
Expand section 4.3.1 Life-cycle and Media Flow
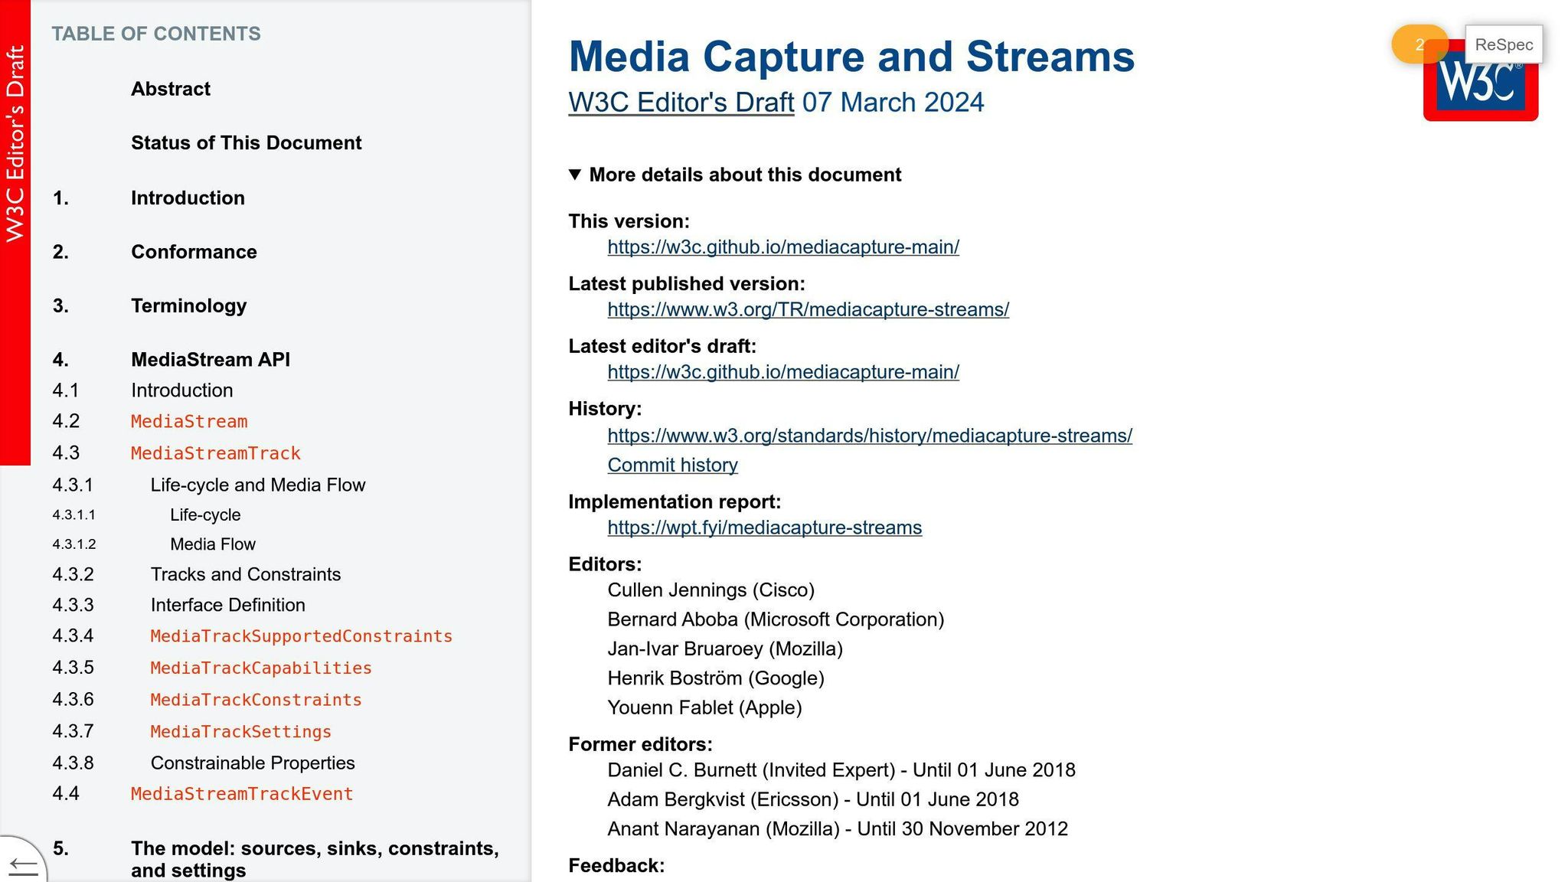click(258, 484)
